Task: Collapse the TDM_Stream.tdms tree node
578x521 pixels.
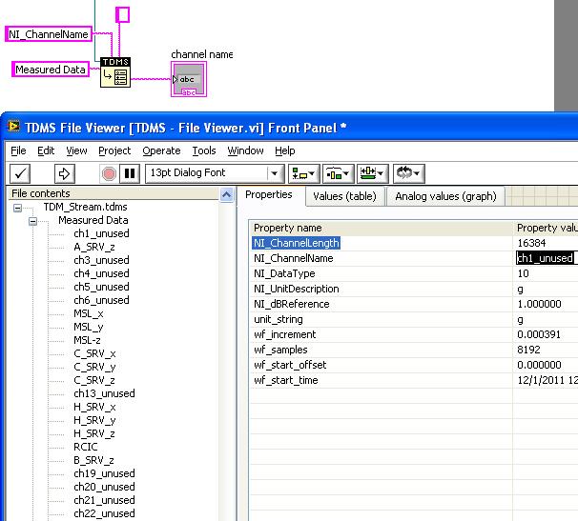Action: 17,208
